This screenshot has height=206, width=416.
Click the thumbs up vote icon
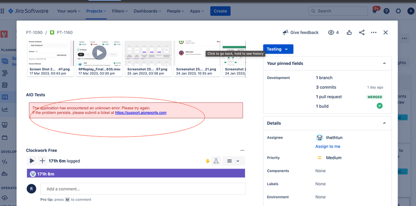(349, 32)
